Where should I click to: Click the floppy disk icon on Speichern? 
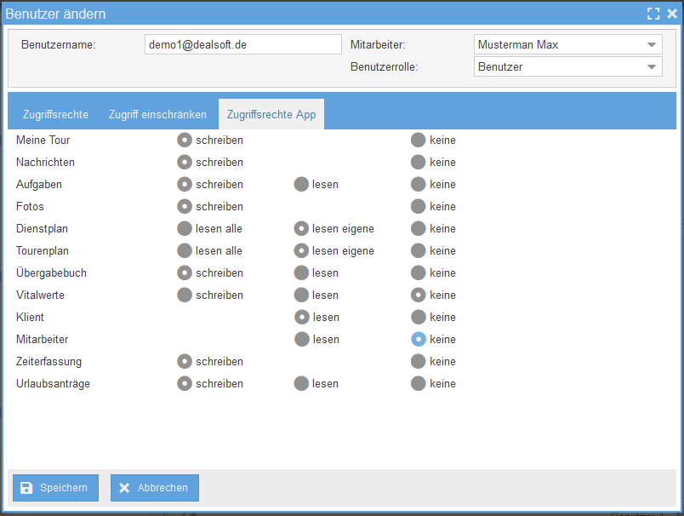(x=26, y=488)
